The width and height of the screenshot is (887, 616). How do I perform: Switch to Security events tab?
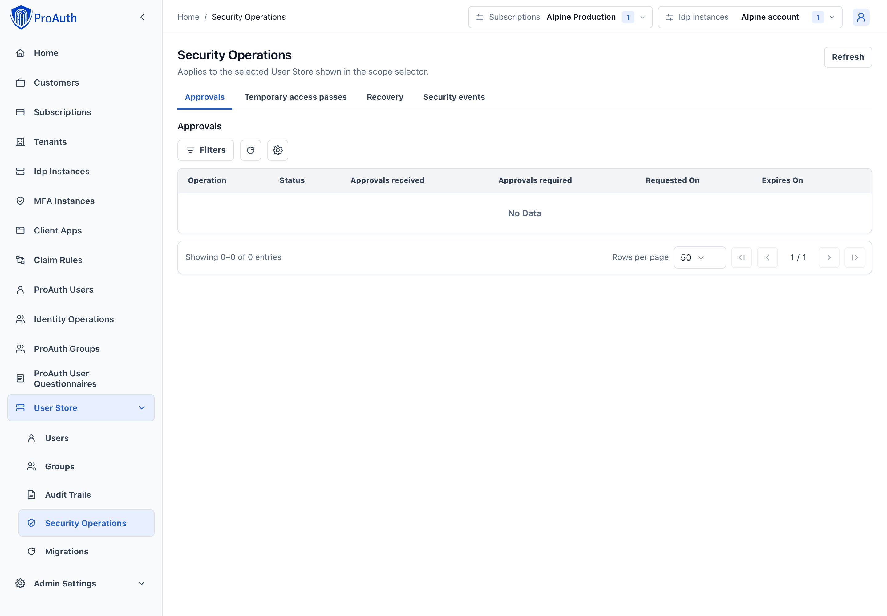click(x=454, y=97)
